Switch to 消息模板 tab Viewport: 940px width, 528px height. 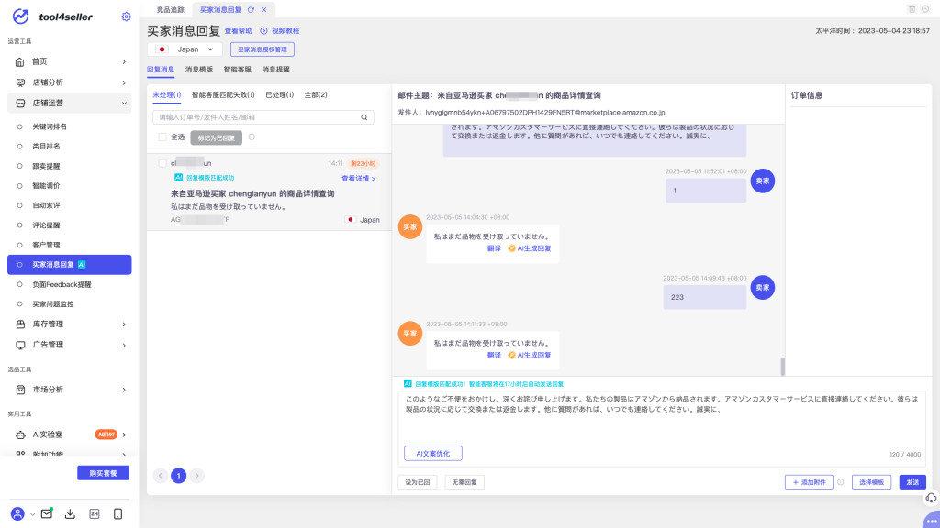(x=199, y=70)
